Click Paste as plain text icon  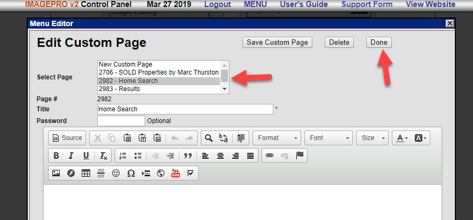click(143, 138)
